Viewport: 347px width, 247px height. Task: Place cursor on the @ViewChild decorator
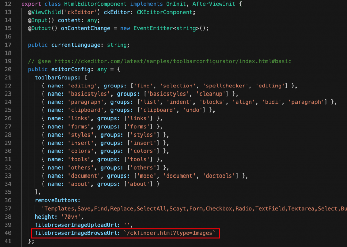point(43,12)
